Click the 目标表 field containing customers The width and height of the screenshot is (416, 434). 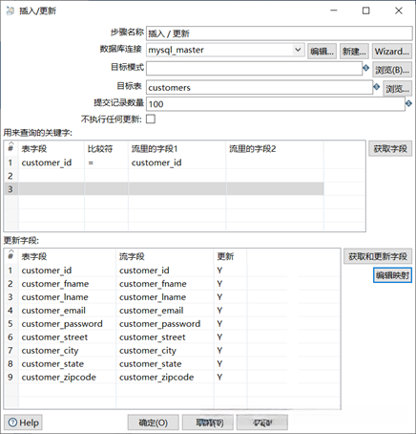point(260,87)
